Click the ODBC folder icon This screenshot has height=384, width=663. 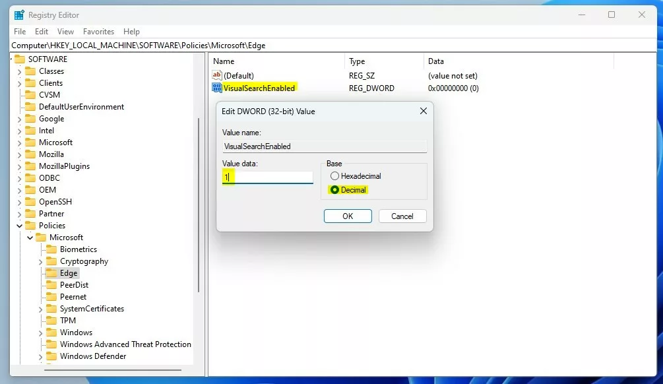(x=30, y=177)
